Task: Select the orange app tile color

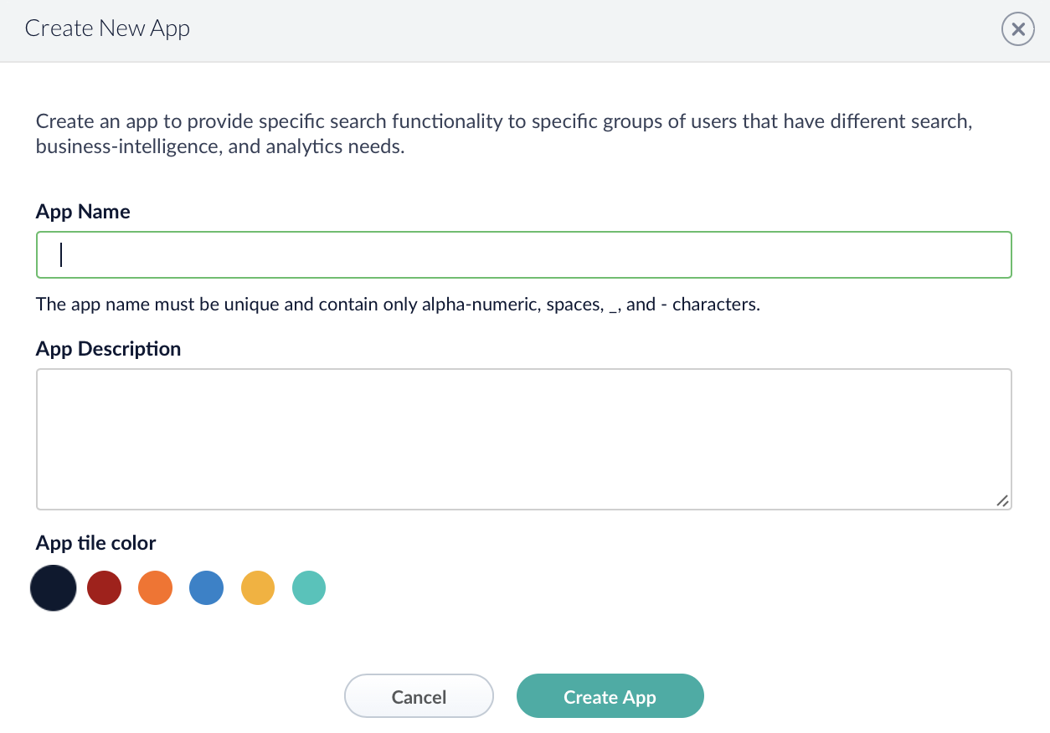Action: (x=155, y=587)
